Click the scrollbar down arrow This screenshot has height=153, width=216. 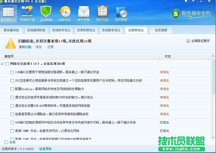tap(213, 137)
